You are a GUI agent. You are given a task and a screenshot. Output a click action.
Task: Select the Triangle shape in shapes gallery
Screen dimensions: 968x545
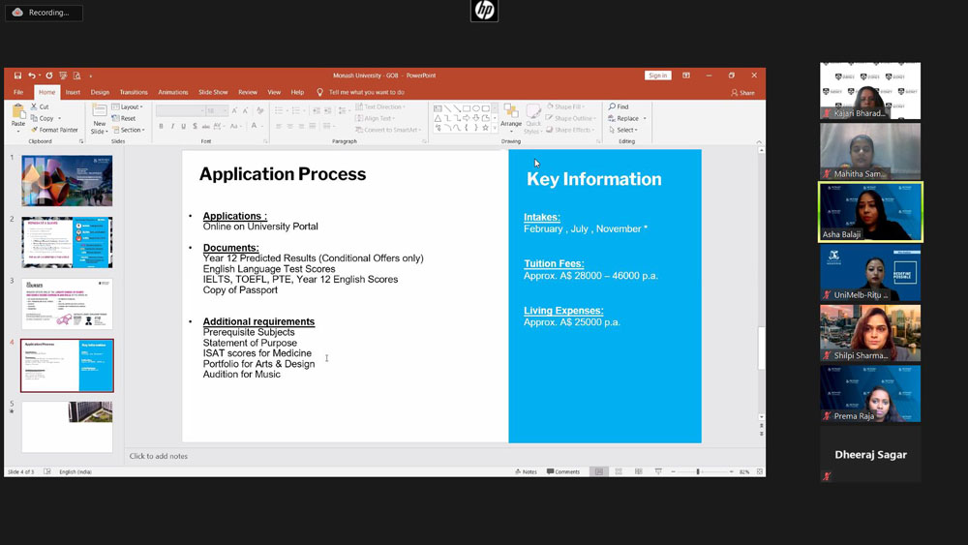tap(438, 118)
